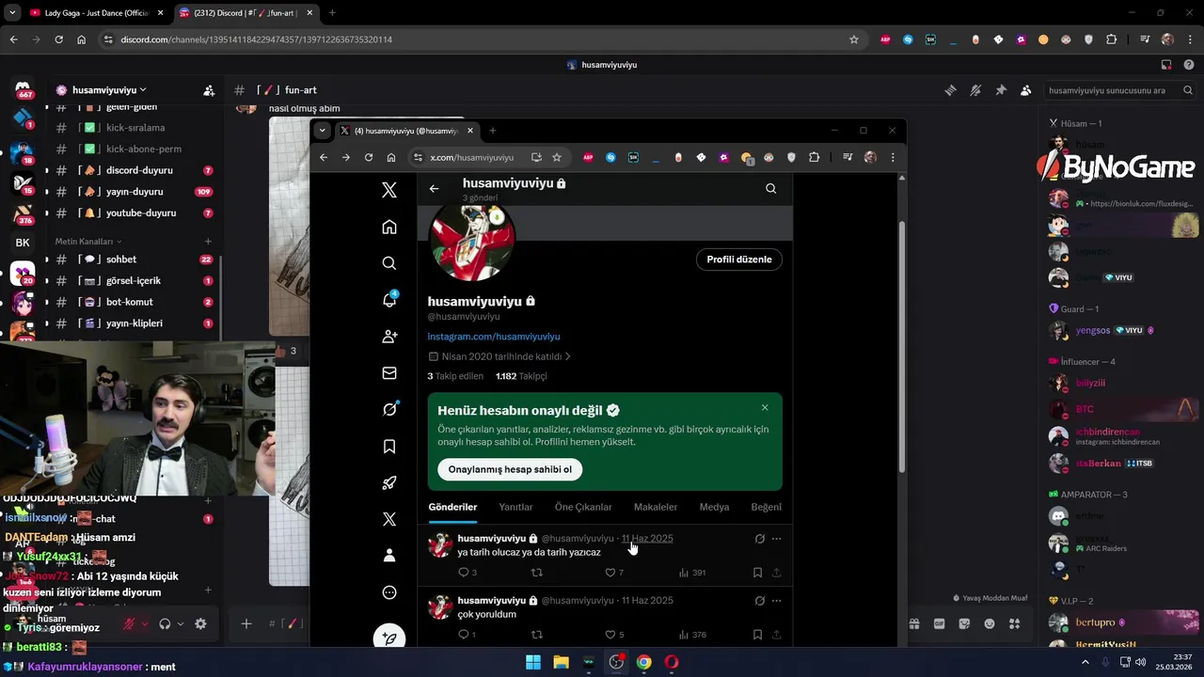Open 3 Takip edilen following link

tap(455, 376)
